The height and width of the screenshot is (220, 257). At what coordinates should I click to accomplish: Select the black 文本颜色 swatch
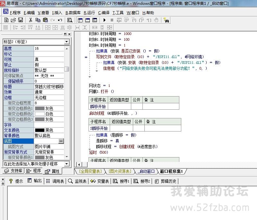[39, 130]
